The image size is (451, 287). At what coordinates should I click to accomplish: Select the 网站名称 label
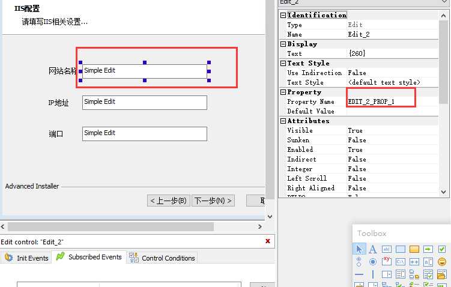62,71
